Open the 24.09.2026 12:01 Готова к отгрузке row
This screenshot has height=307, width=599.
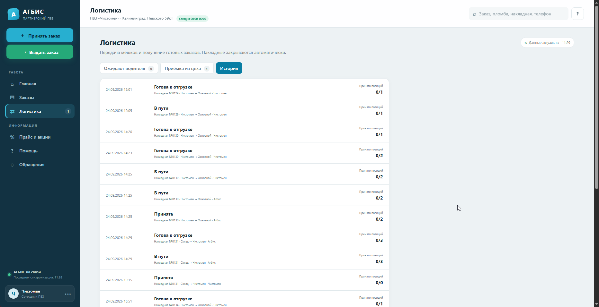pos(245,90)
